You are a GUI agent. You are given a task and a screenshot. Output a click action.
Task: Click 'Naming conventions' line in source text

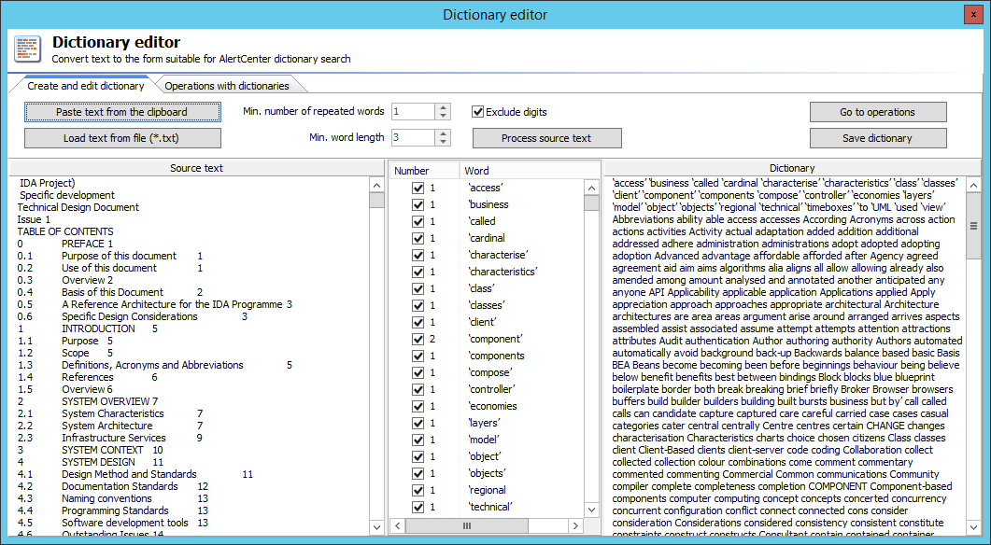click(106, 498)
